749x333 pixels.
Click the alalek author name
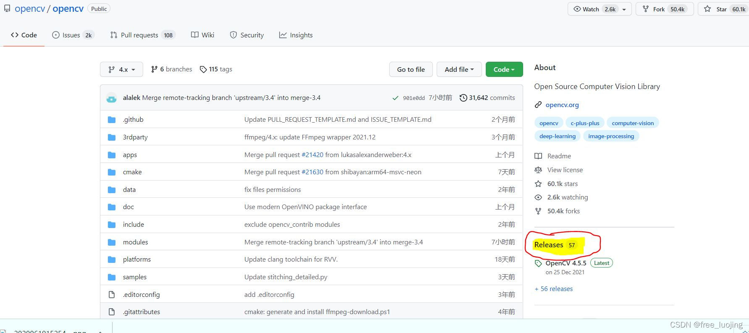click(x=131, y=98)
